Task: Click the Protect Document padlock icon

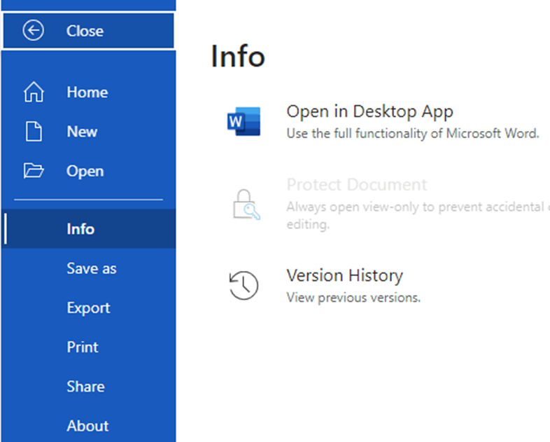Action: [245, 205]
